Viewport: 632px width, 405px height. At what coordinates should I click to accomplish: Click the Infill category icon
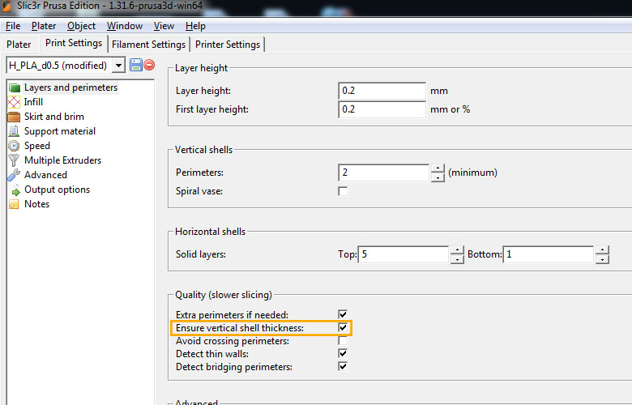(x=14, y=102)
